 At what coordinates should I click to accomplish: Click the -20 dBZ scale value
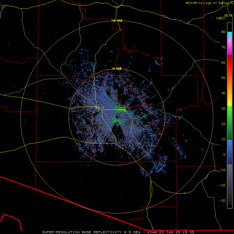coord(222,185)
